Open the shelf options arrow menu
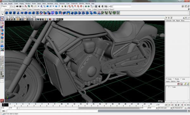Screen dimensions: 190x115 (3, 14)
